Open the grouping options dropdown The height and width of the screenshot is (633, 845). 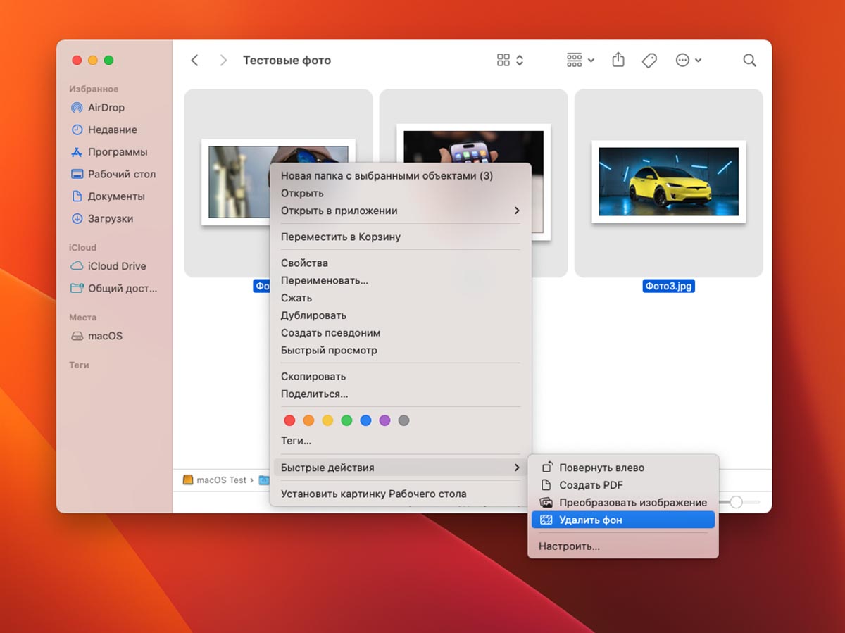580,61
